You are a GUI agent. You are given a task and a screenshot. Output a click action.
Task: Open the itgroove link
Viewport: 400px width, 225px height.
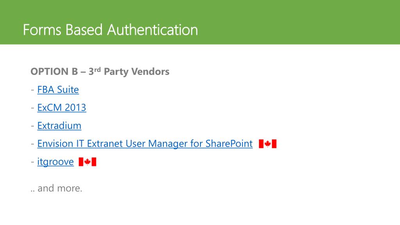click(55, 162)
